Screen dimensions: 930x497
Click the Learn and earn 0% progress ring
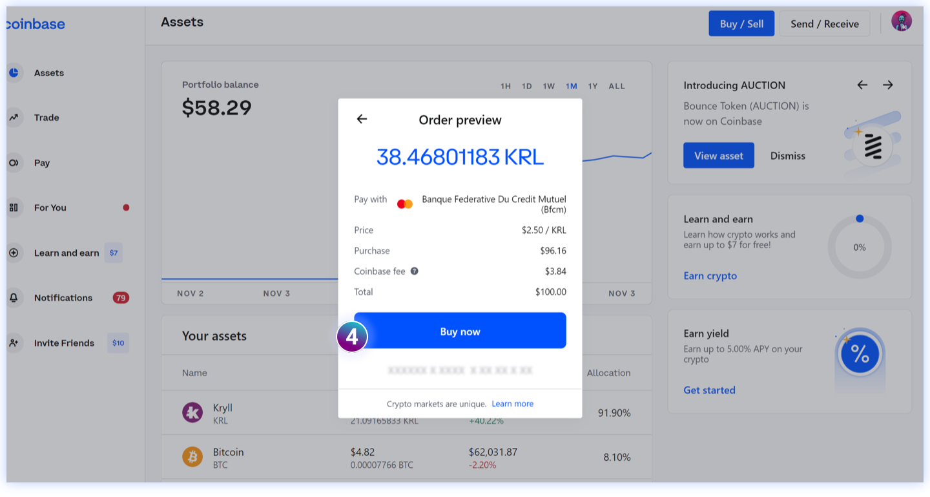(860, 247)
